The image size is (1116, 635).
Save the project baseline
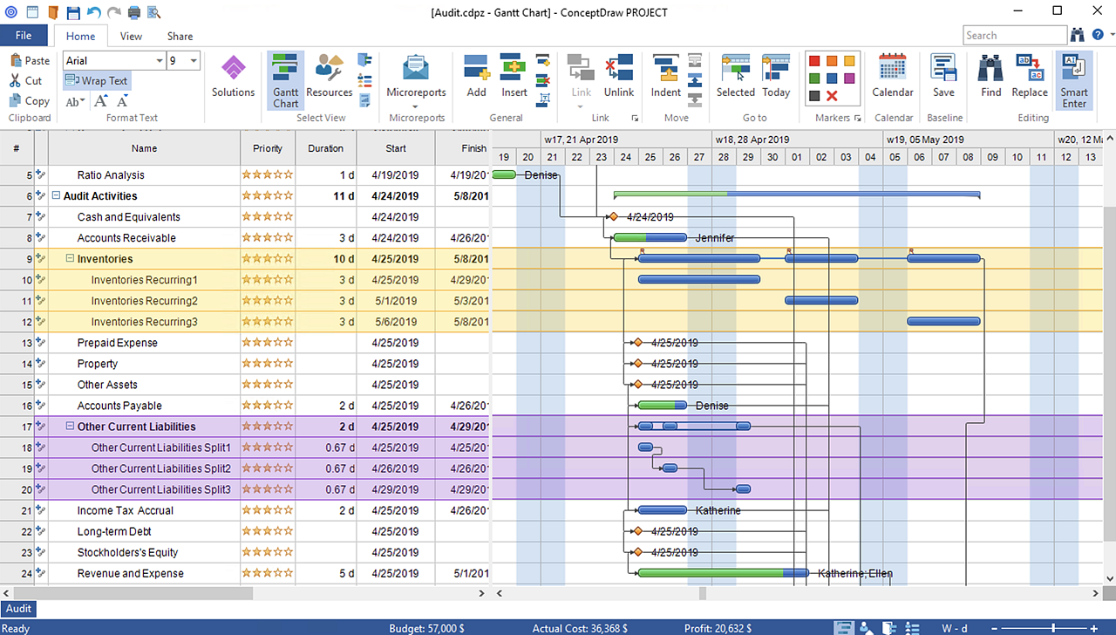tap(943, 77)
